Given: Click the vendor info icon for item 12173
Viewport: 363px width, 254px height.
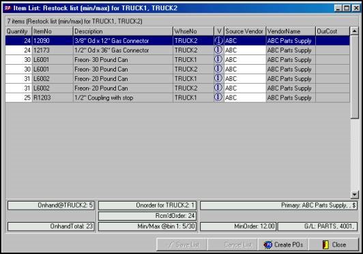Looking at the screenshot, I should coord(218,50).
